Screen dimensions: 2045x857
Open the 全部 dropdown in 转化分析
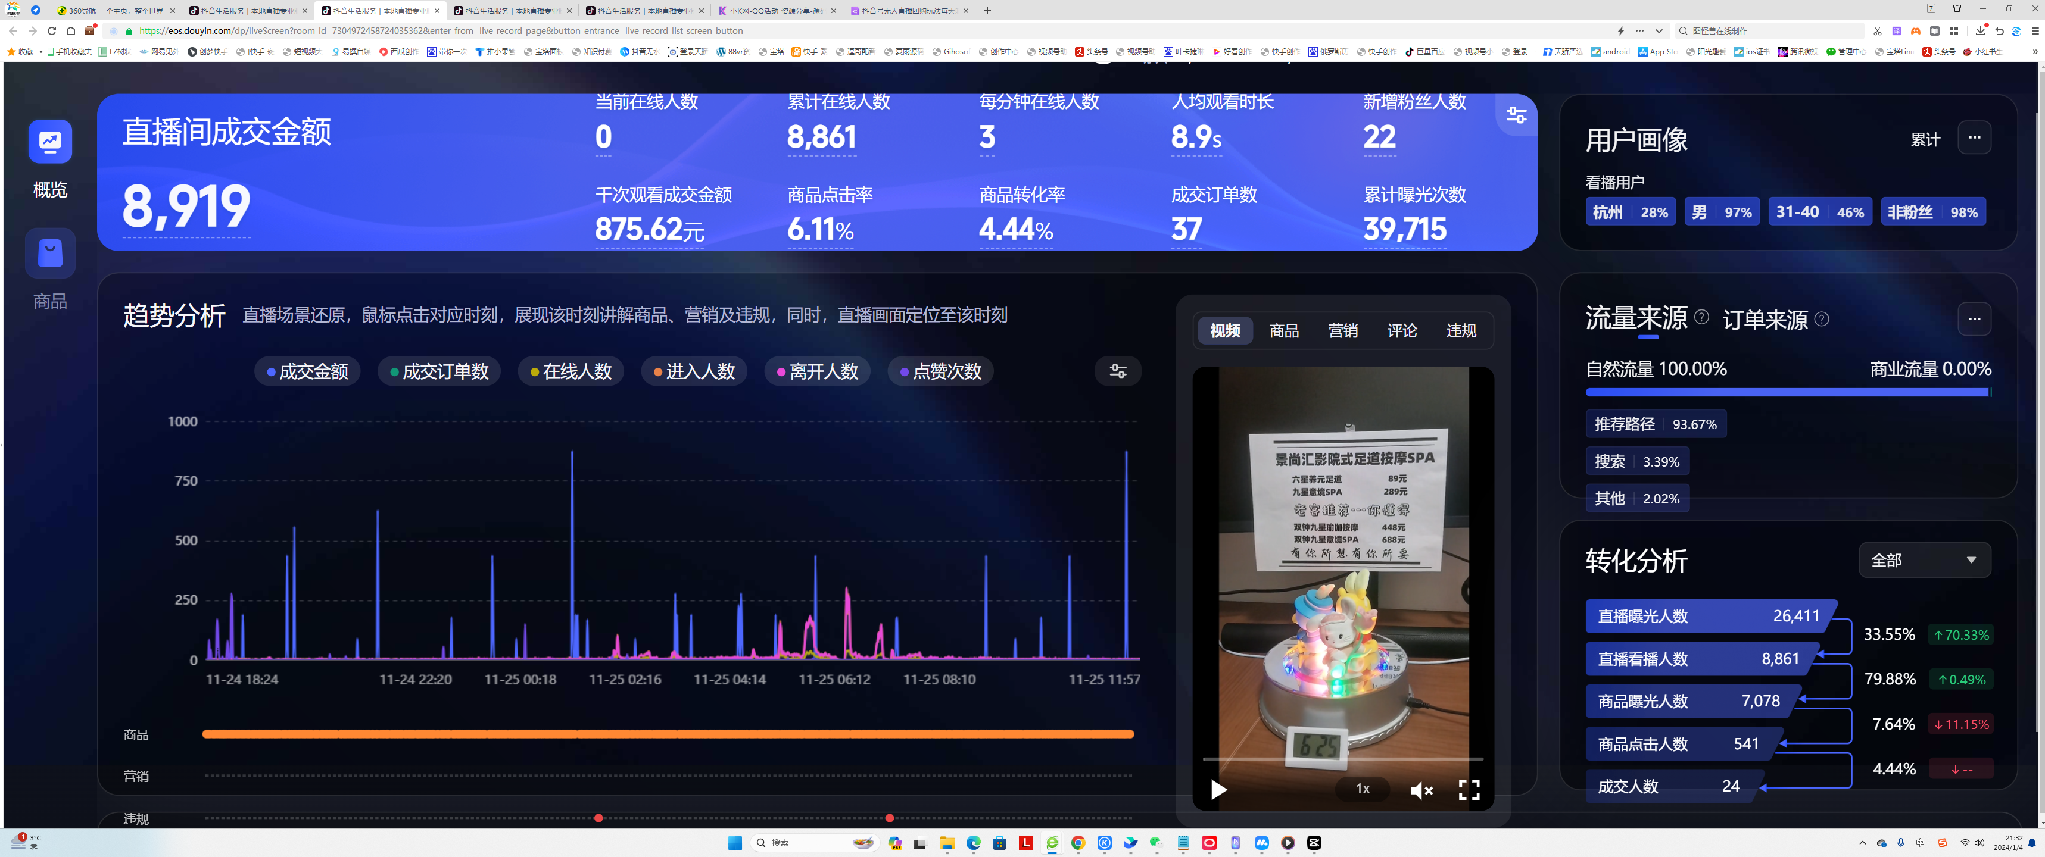[1924, 559]
